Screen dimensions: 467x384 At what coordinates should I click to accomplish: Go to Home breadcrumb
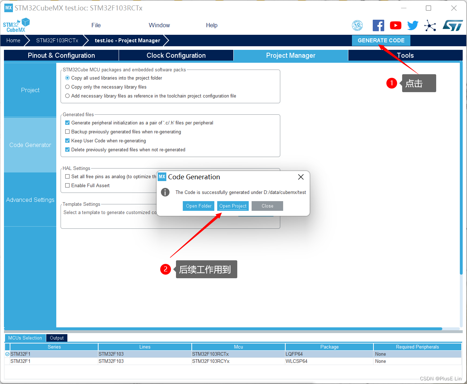pos(13,41)
